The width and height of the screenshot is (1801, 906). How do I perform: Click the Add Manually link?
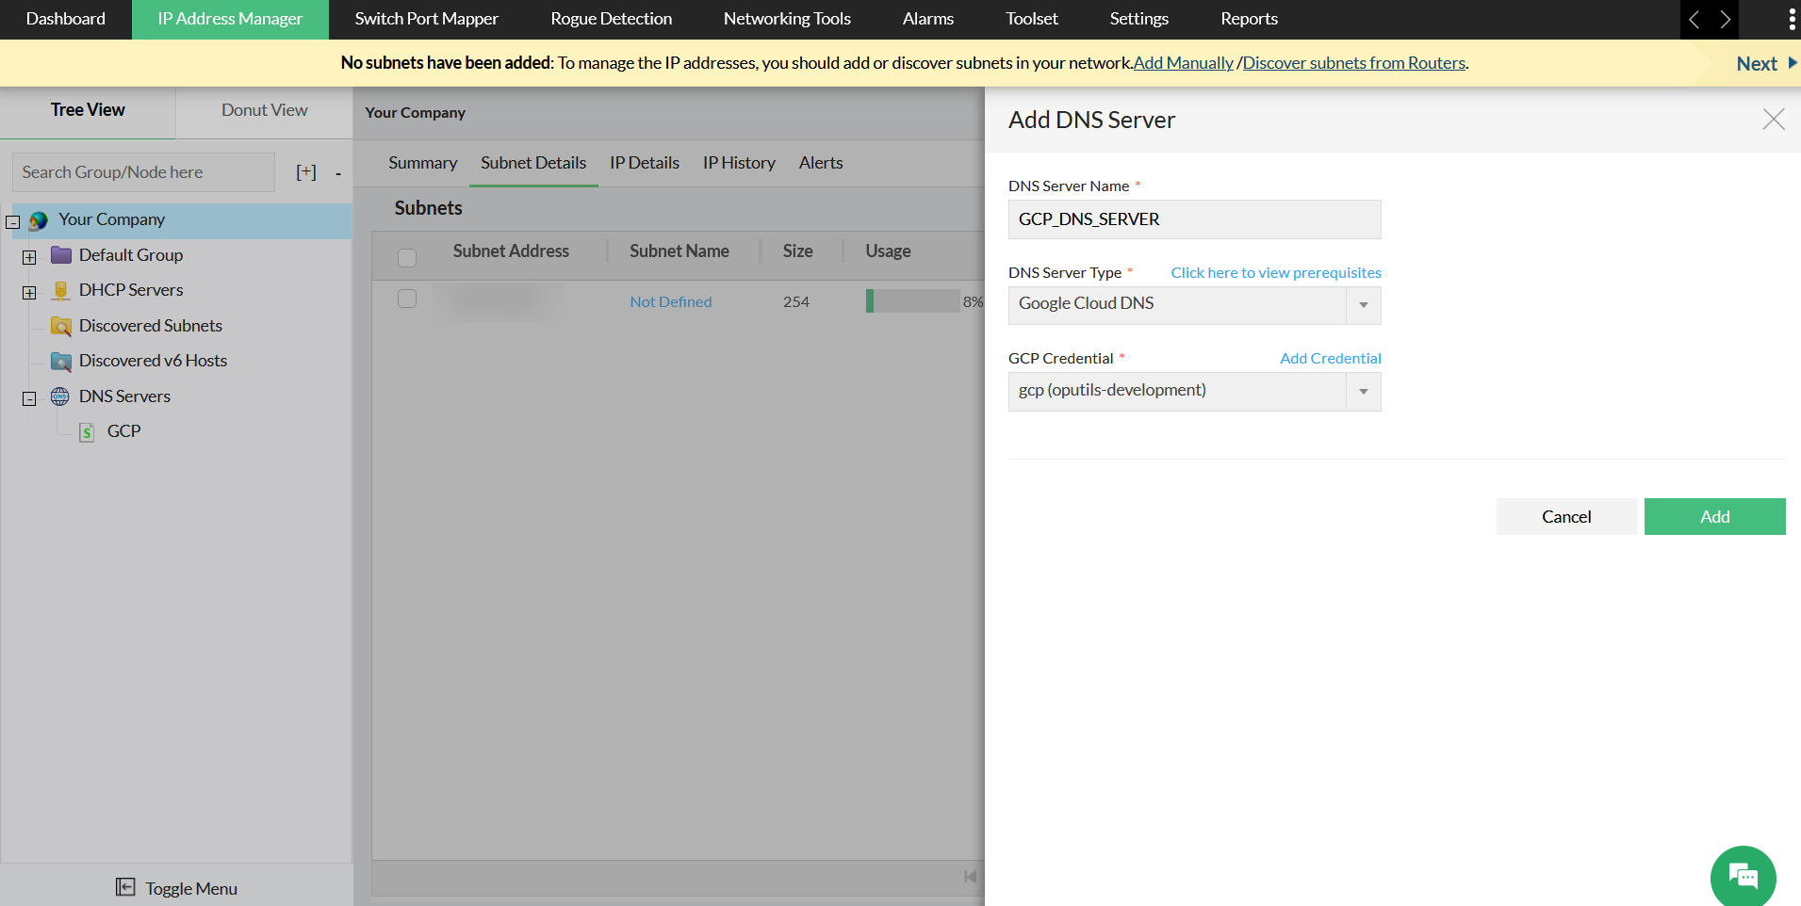tap(1183, 63)
